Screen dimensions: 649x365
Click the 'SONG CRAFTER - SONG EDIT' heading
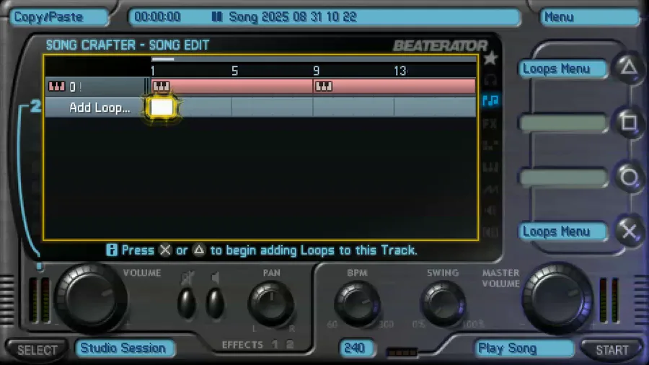[x=128, y=45]
